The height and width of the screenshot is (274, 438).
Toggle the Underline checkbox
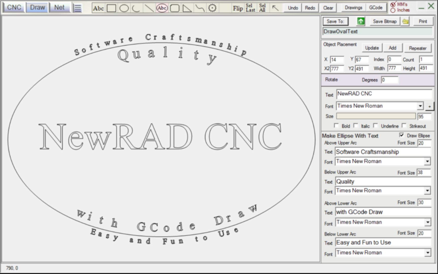(376, 126)
